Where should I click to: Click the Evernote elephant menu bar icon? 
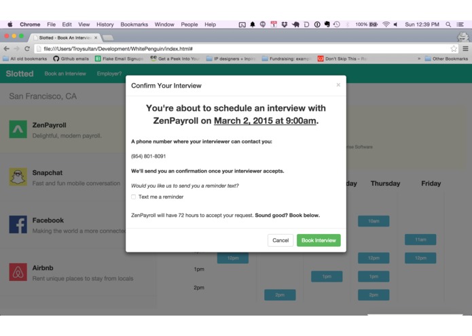[x=327, y=24]
